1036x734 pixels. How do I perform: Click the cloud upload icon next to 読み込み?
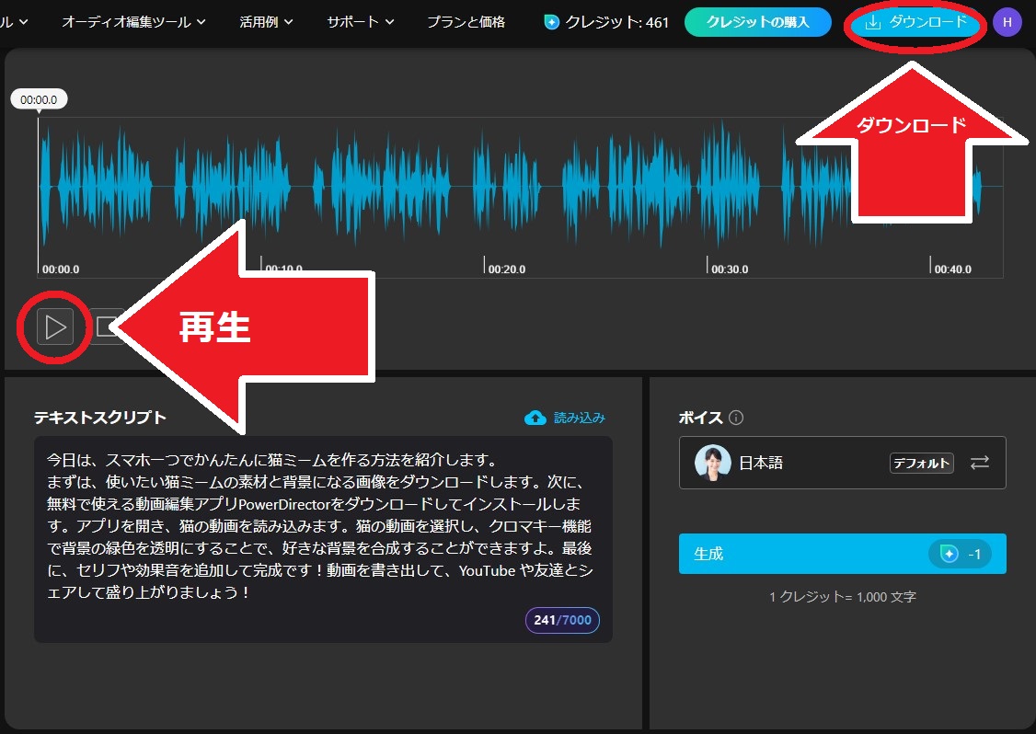535,418
